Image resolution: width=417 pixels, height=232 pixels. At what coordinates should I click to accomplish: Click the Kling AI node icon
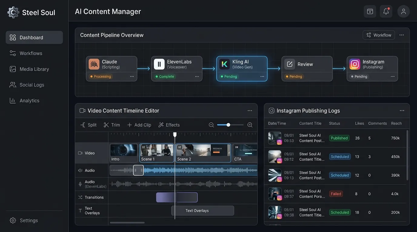tap(225, 64)
